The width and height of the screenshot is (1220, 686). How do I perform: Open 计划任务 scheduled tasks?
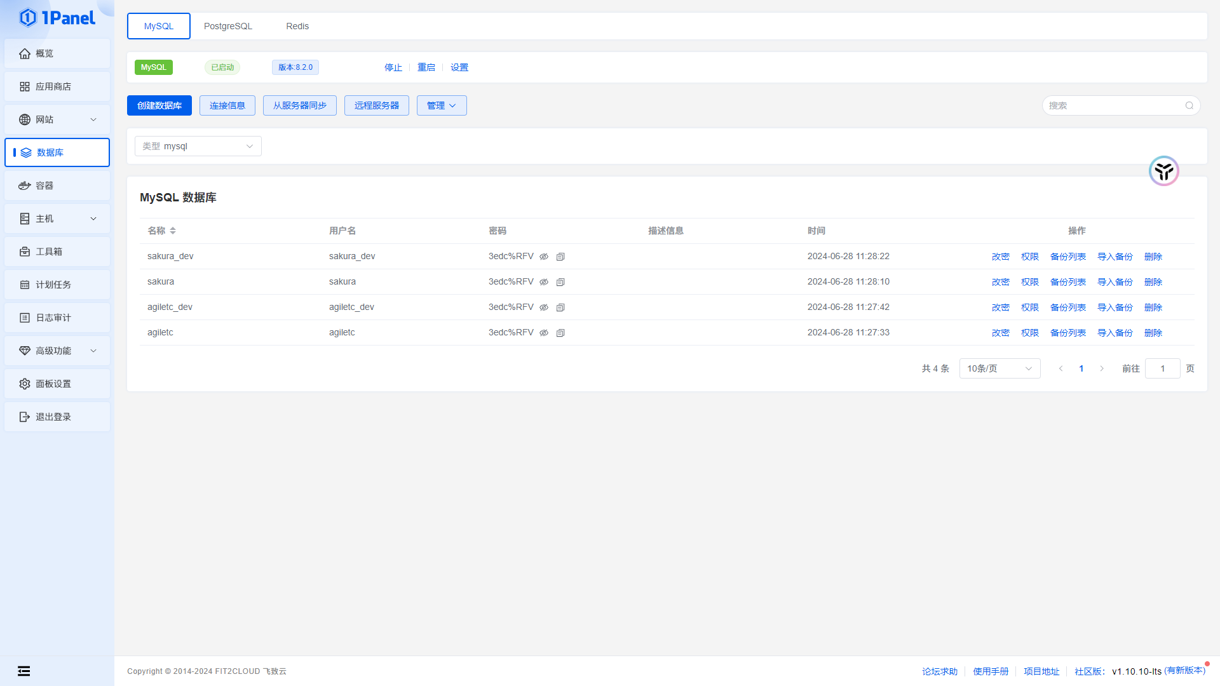(x=57, y=285)
